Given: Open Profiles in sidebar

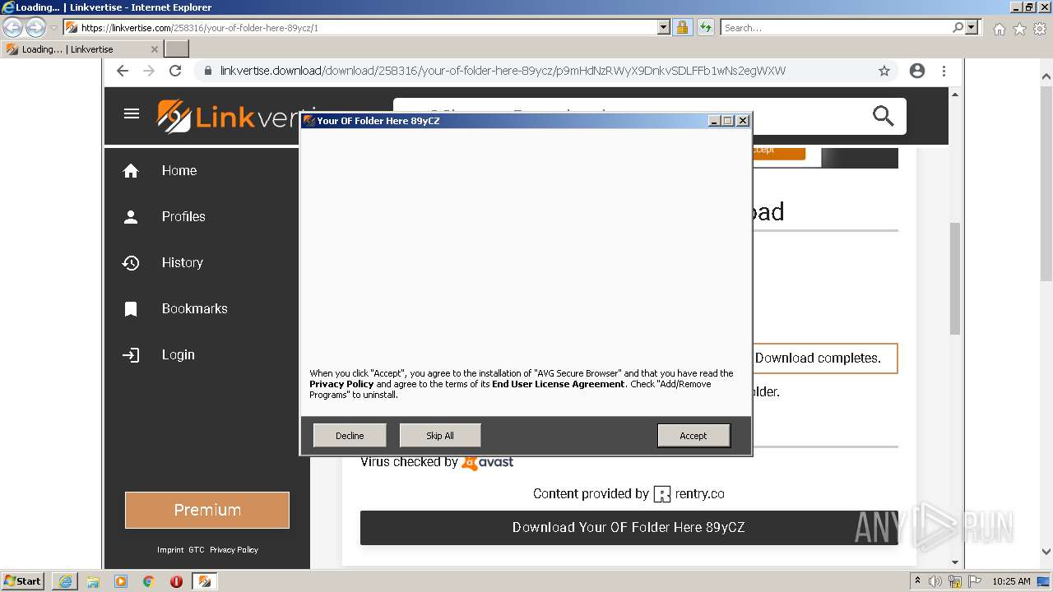Looking at the screenshot, I should 183,216.
